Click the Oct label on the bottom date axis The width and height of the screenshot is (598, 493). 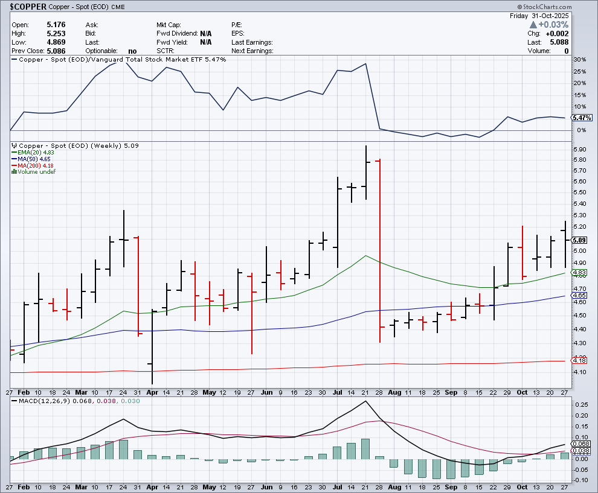pyautogui.click(x=521, y=487)
